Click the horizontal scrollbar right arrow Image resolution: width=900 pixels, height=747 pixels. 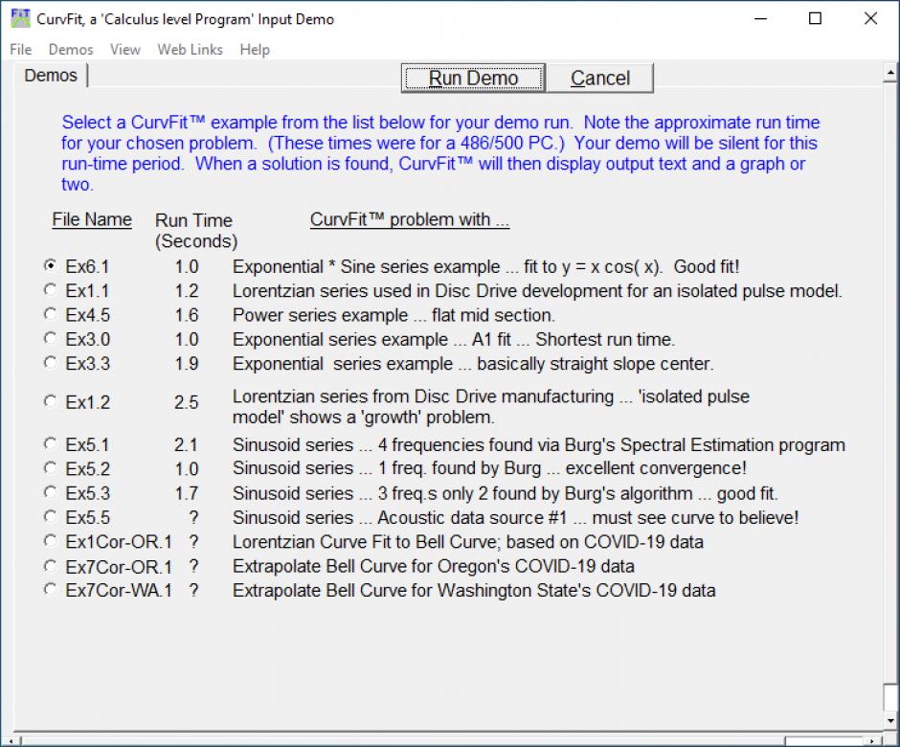tap(872, 741)
